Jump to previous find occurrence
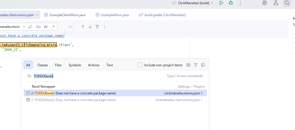 [x=83, y=27]
